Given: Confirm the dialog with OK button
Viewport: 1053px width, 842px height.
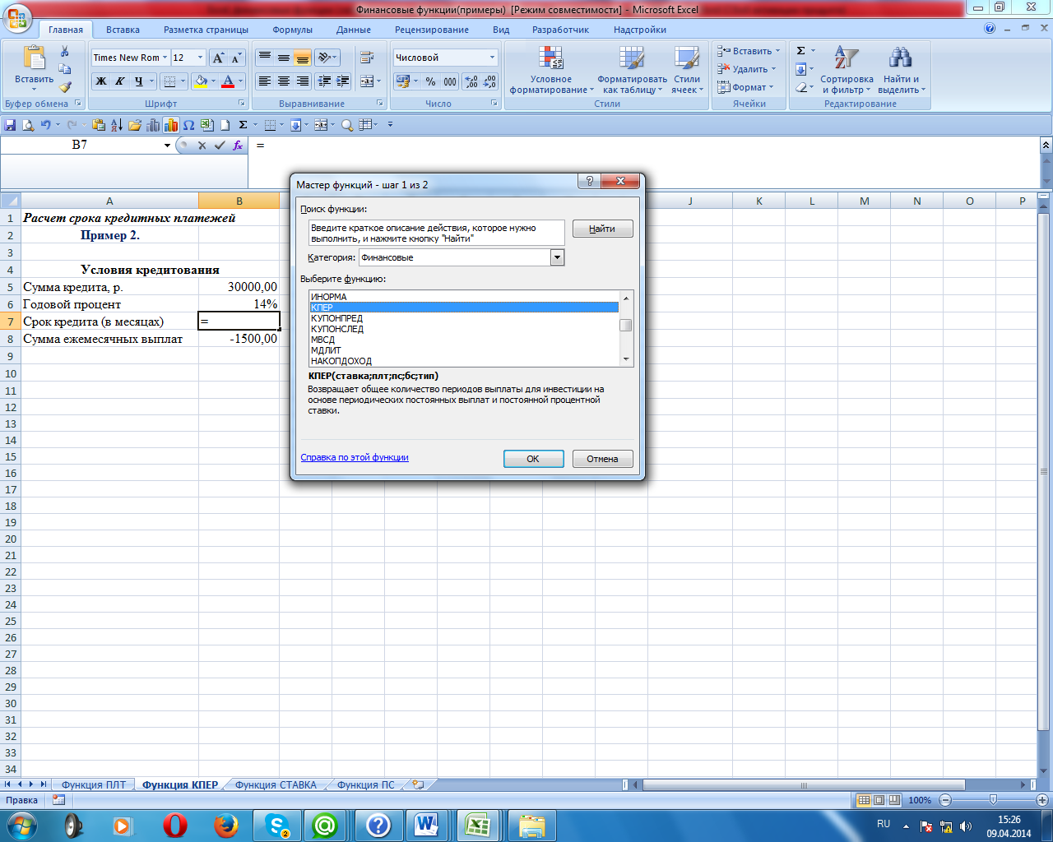Looking at the screenshot, I should point(533,459).
